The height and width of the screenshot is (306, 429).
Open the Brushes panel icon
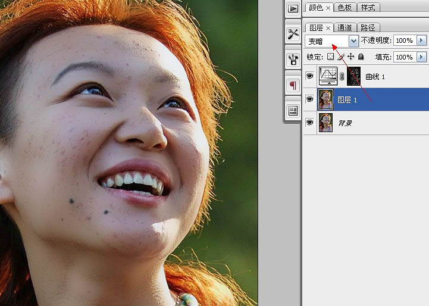293,60
